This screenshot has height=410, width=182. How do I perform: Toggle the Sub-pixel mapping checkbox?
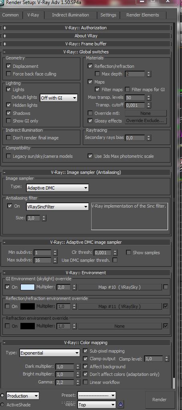[85, 351]
